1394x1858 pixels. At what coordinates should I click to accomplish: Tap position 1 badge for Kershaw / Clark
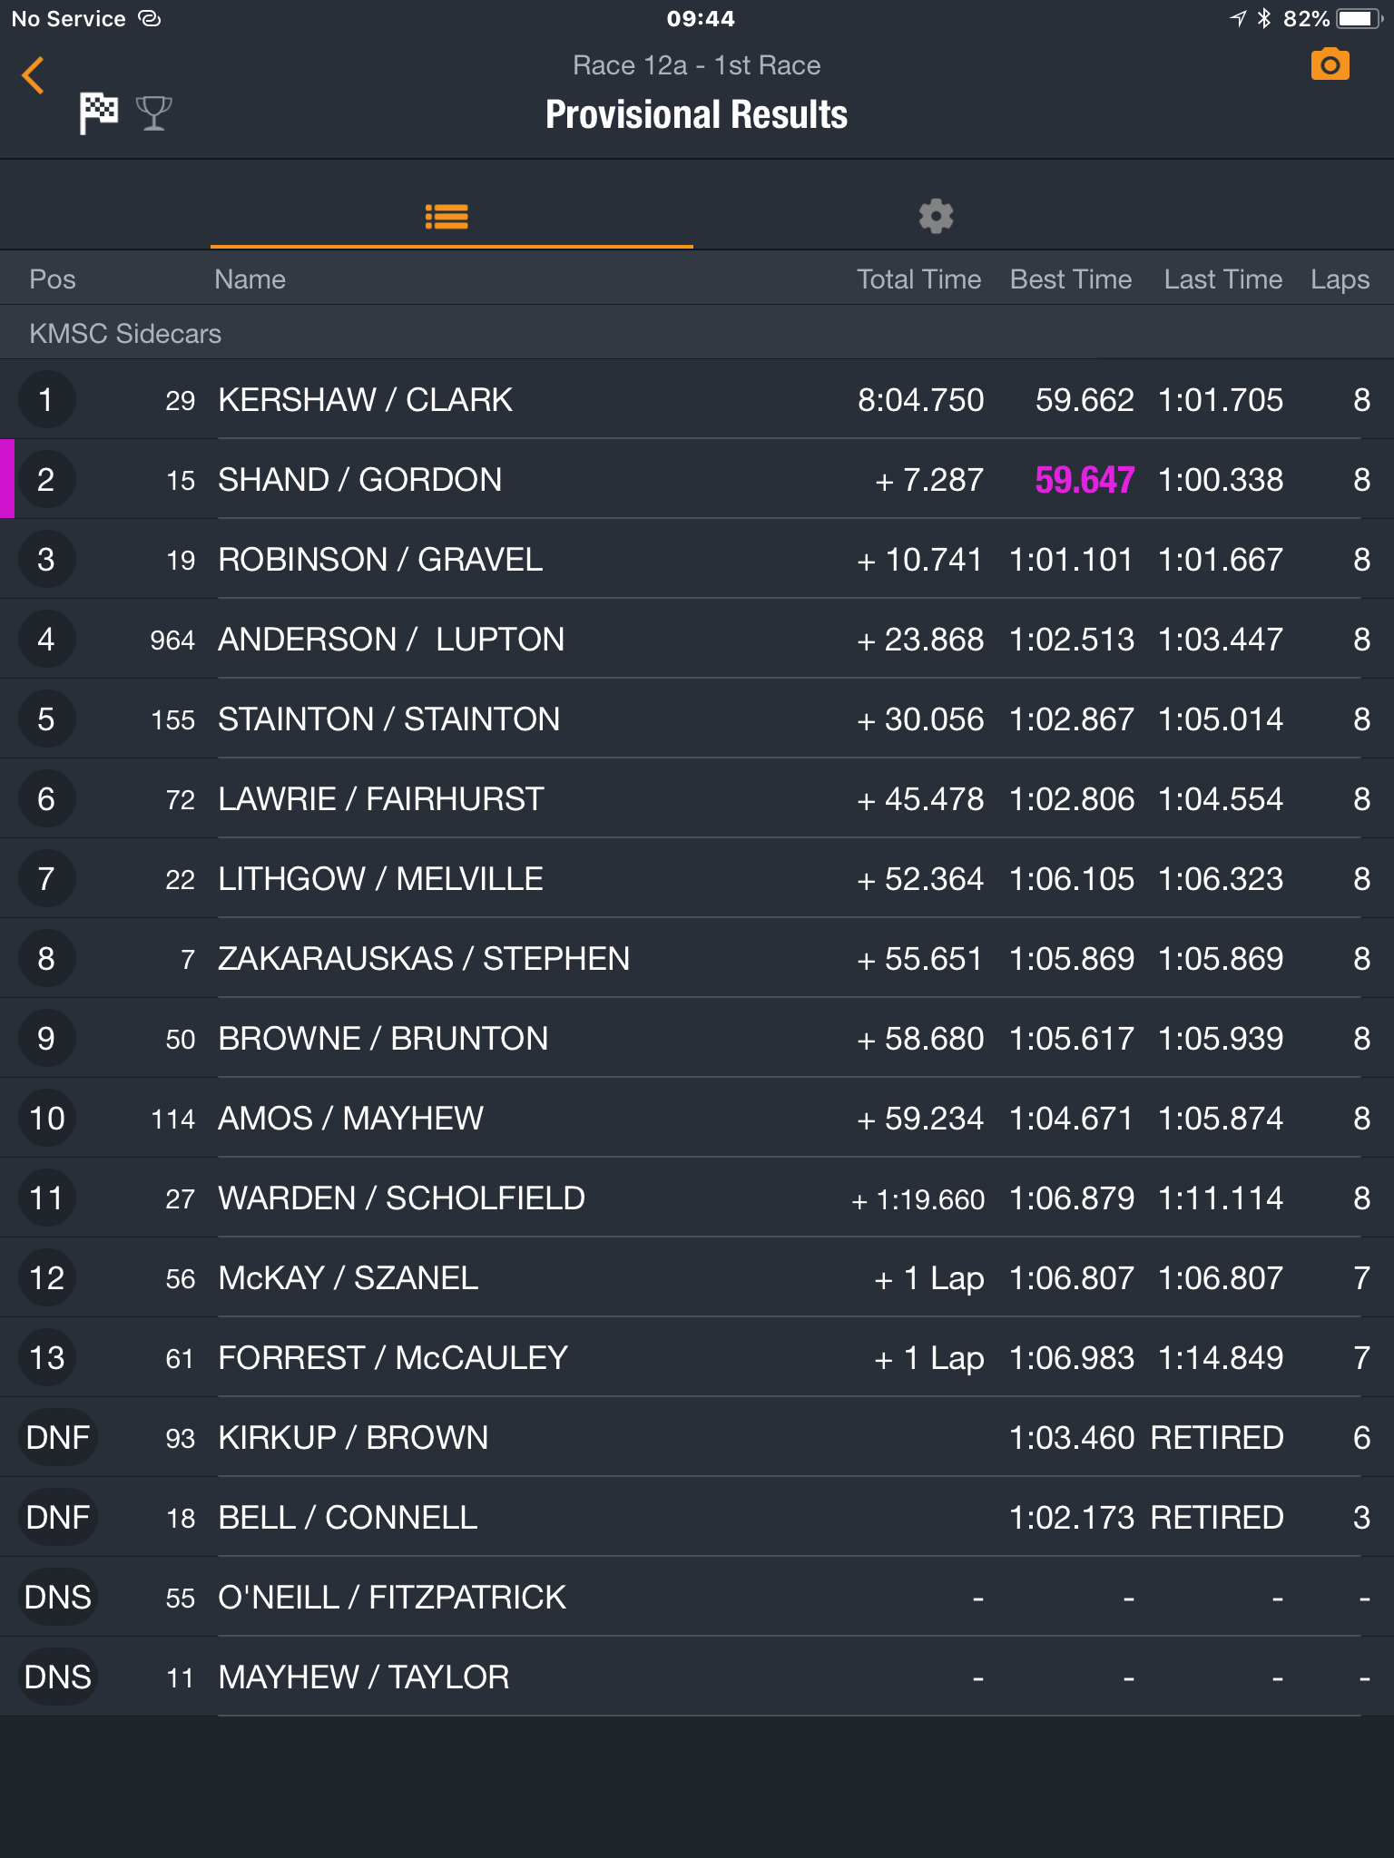coord(45,400)
